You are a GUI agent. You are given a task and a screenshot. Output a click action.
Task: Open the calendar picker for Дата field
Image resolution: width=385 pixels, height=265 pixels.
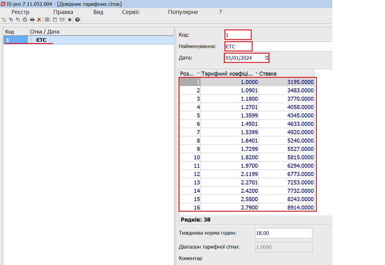[267, 58]
